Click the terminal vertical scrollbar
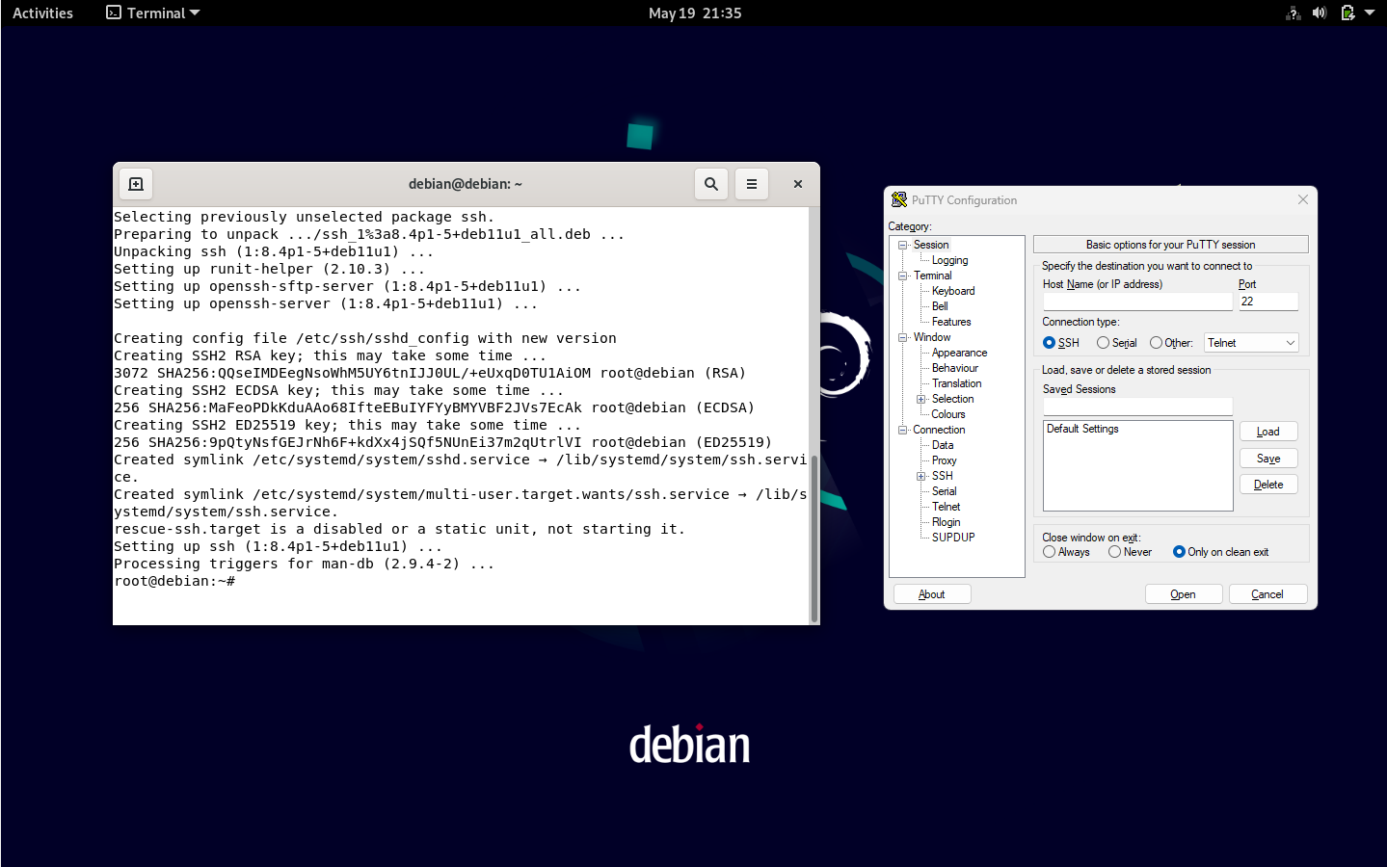 coord(814,539)
